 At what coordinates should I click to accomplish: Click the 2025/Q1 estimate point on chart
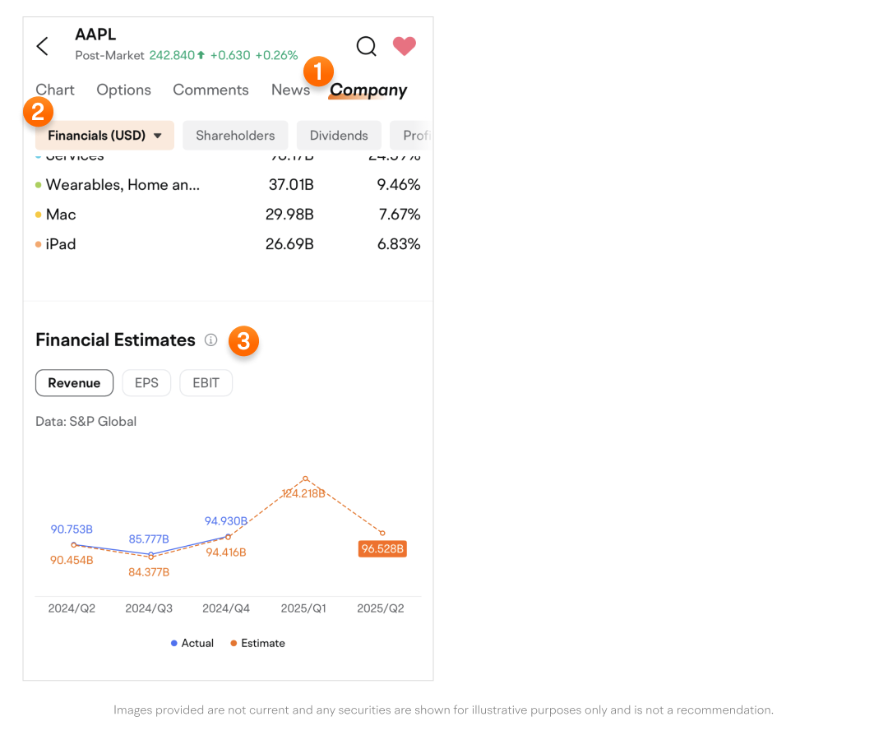[x=305, y=478]
